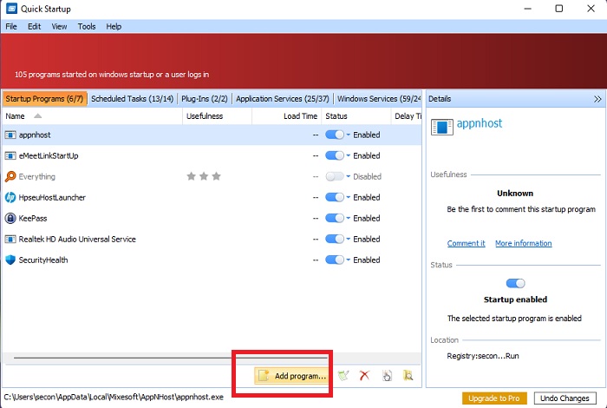
Task: Collapse the Details panel with double chevron
Action: point(597,99)
